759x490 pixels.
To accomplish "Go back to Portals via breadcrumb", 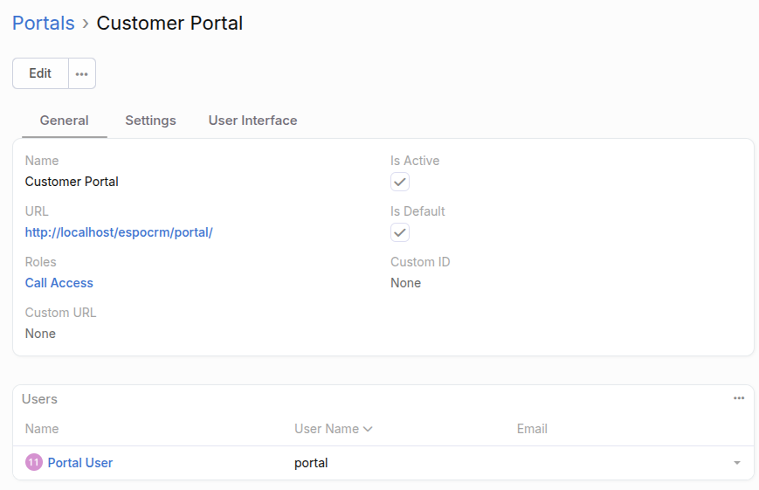I will pos(44,23).
